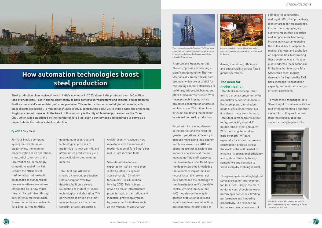Viewport: 322px width, 228px height.
Task: Click the line "Faced with increasing demand"
Action: click(x=192, y=126)
